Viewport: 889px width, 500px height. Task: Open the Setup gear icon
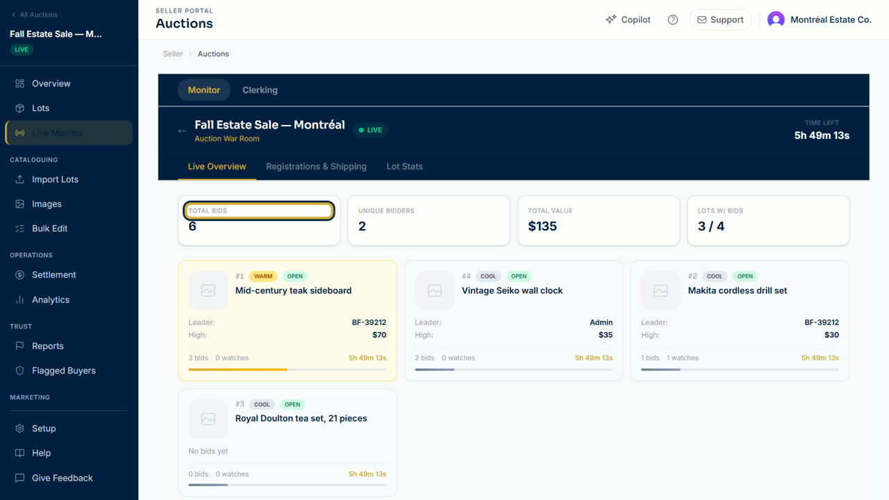[x=19, y=428]
